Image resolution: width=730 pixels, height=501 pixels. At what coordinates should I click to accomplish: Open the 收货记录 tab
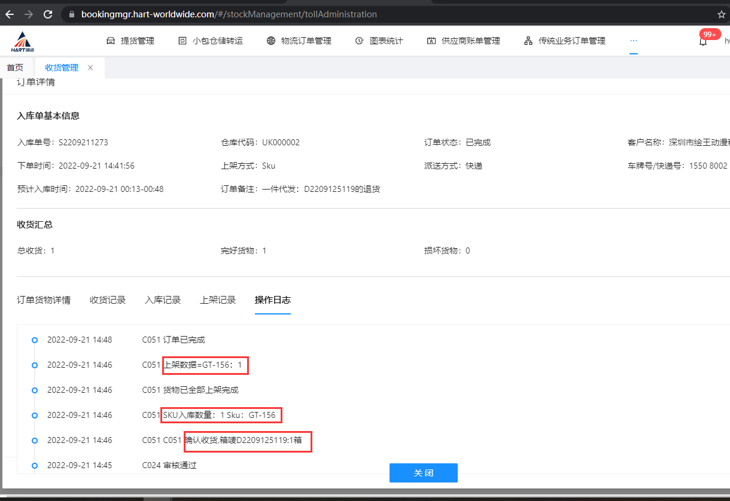tap(108, 300)
